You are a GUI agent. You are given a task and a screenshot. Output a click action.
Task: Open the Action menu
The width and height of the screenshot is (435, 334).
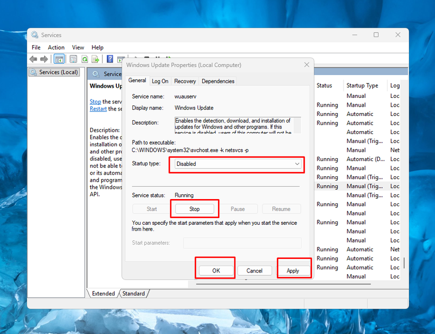tap(56, 47)
